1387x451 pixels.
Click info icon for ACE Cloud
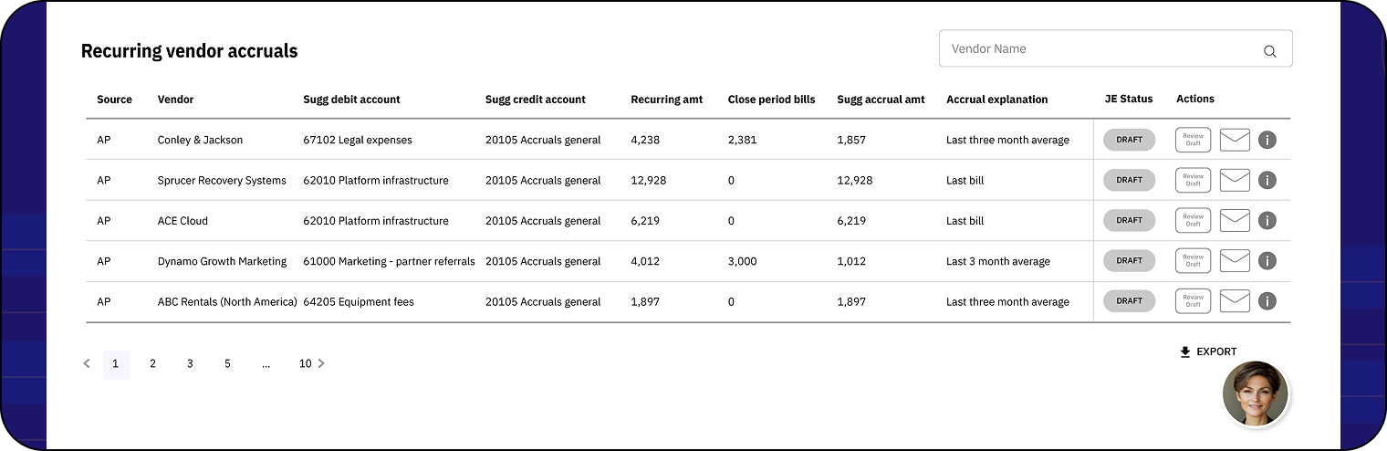coord(1267,220)
